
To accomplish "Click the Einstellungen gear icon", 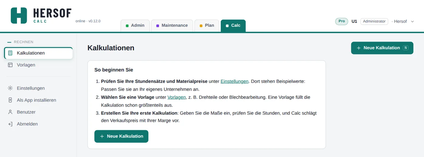I will [x=10, y=88].
